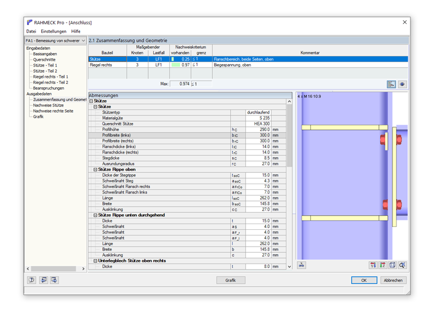The height and width of the screenshot is (321, 428).
Task: Click the print graphic icon below the 3D view
Action: point(302,265)
